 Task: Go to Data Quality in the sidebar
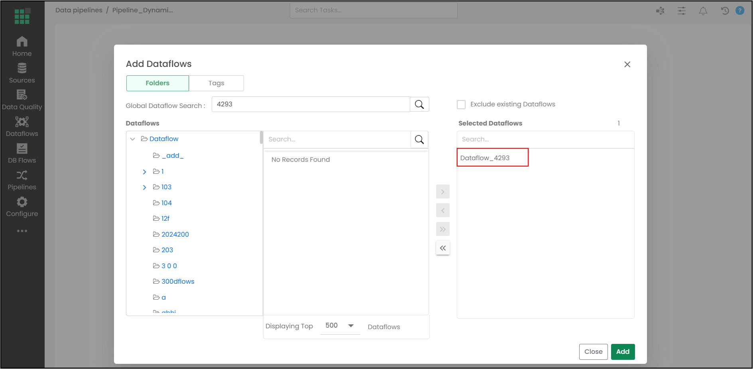pyautogui.click(x=22, y=100)
